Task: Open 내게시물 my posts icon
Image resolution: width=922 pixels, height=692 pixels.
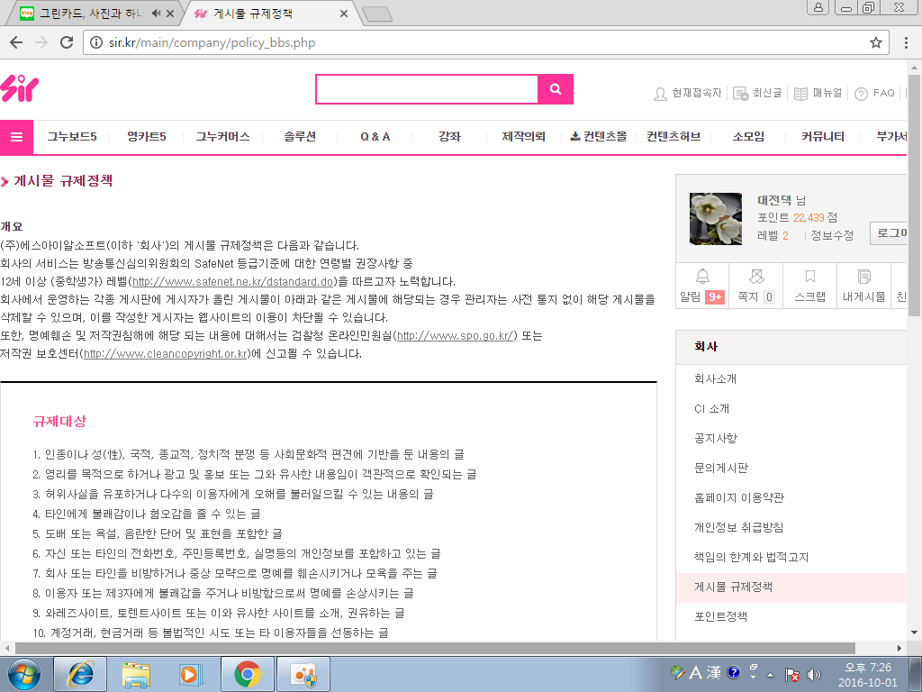Action: (863, 277)
